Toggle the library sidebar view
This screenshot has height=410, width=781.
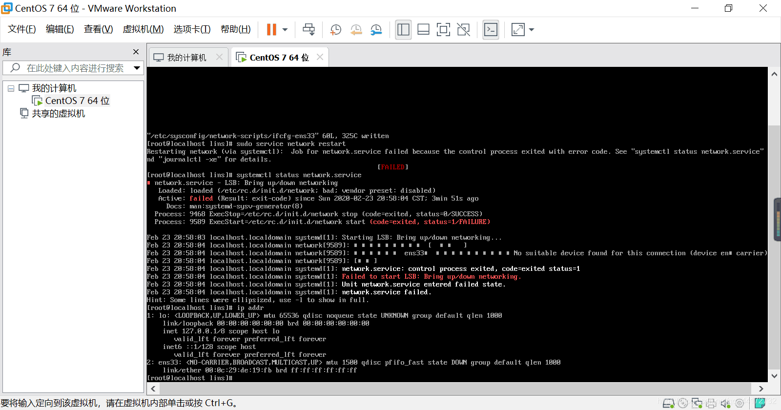403,30
